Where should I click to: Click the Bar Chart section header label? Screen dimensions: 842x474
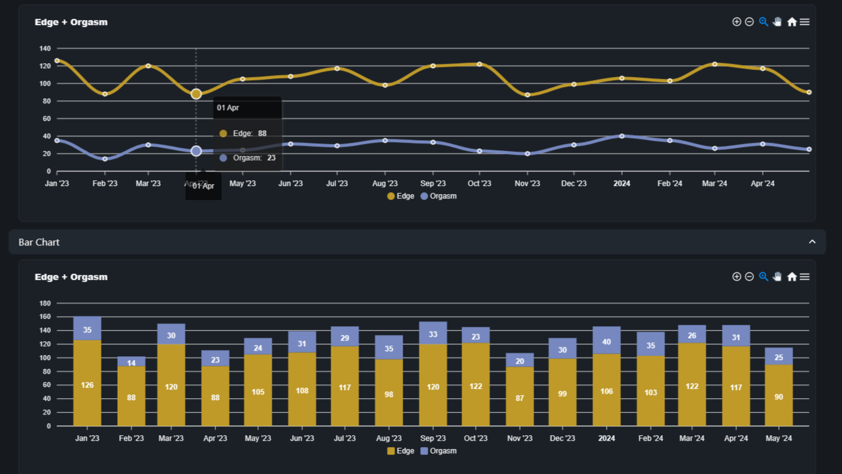tap(39, 242)
